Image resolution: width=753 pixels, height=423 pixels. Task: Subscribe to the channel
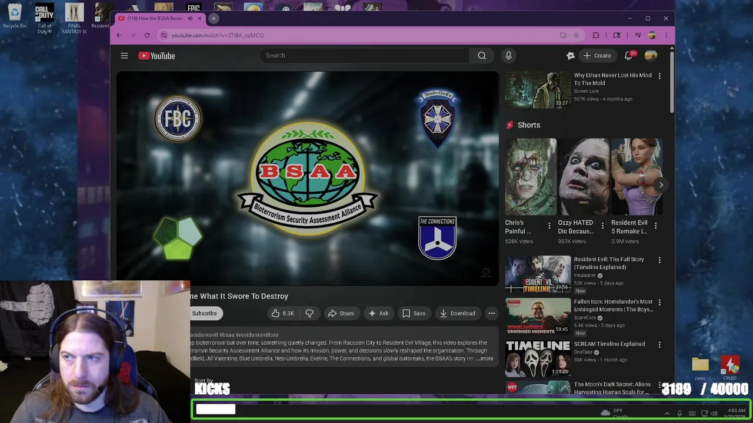point(205,313)
